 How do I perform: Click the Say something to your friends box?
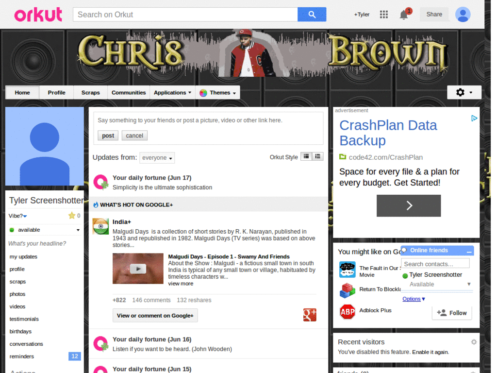(x=208, y=120)
